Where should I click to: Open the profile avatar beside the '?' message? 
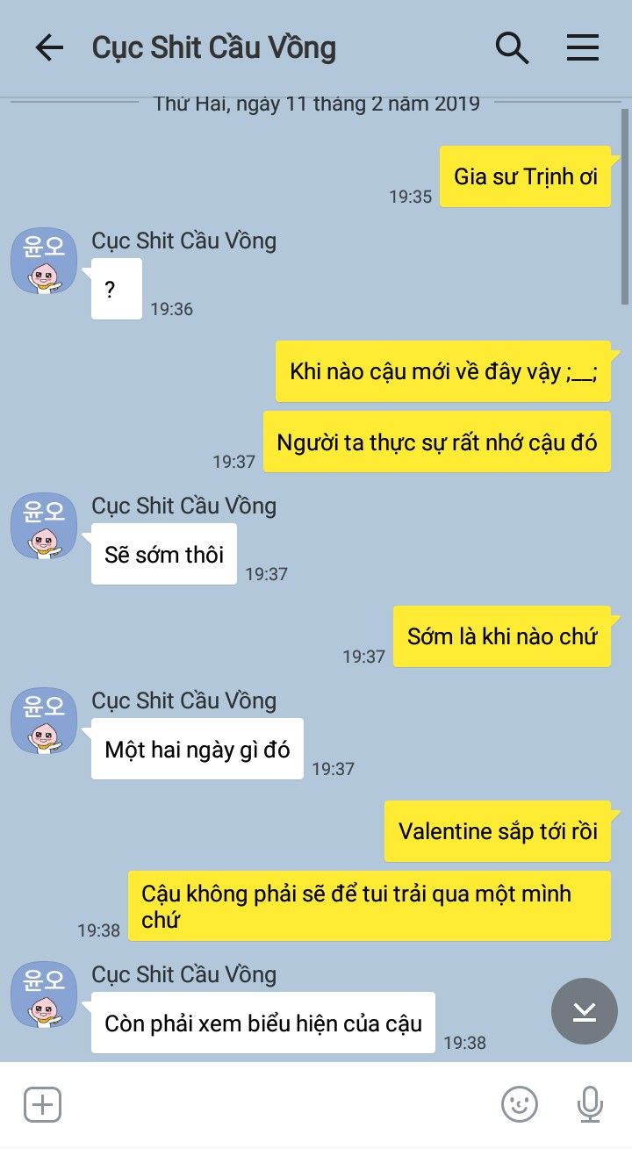pos(43,261)
